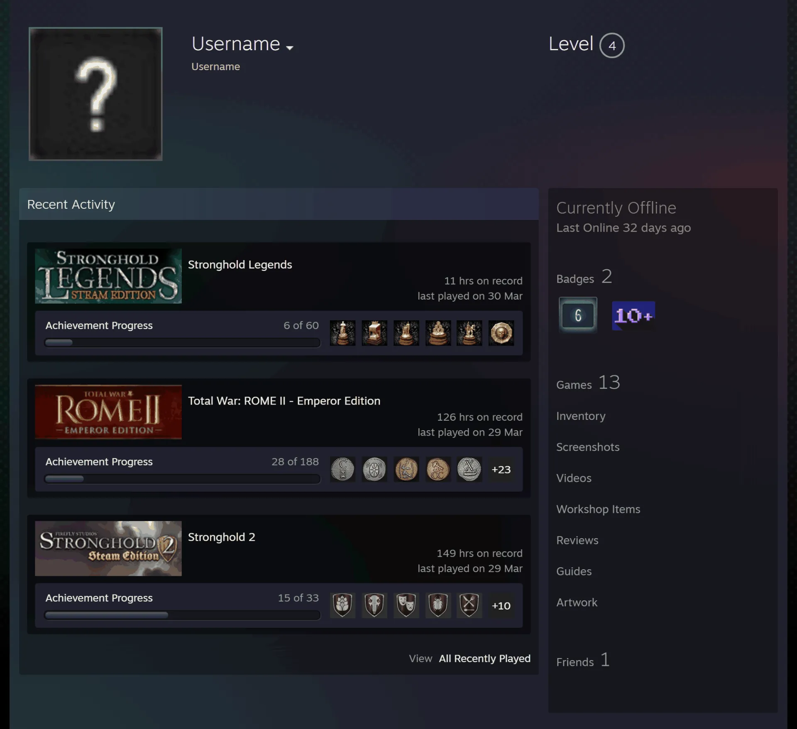The width and height of the screenshot is (797, 729).
Task: Select first Stronghold Legends achievement icon
Action: click(x=342, y=333)
